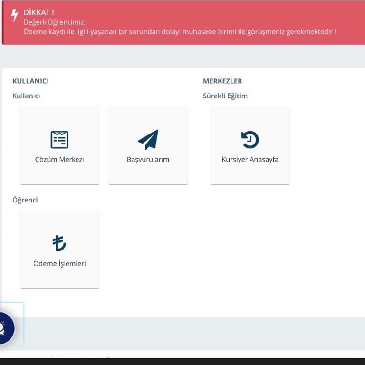Click the lightning bolt alert icon
The width and height of the screenshot is (365, 365).
pyautogui.click(x=15, y=15)
